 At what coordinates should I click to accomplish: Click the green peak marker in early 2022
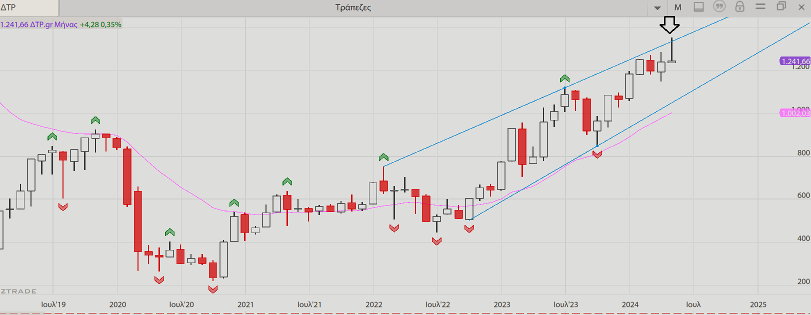[383, 157]
